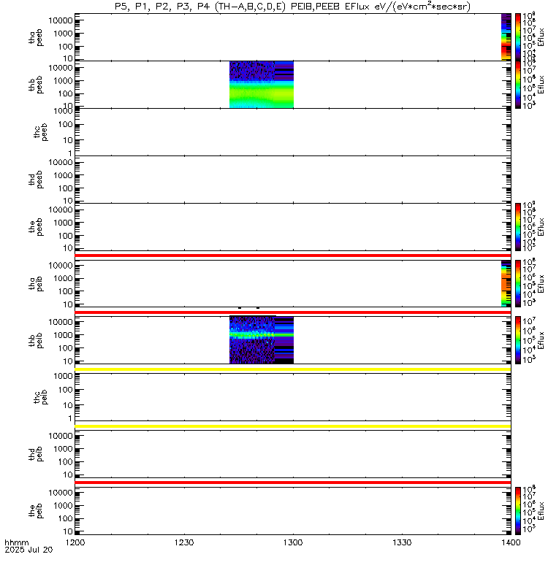Image resolution: width=548 pixels, height=584 pixels.
Task: Click the empty thd peeb plot panel
Action: coord(293,180)
